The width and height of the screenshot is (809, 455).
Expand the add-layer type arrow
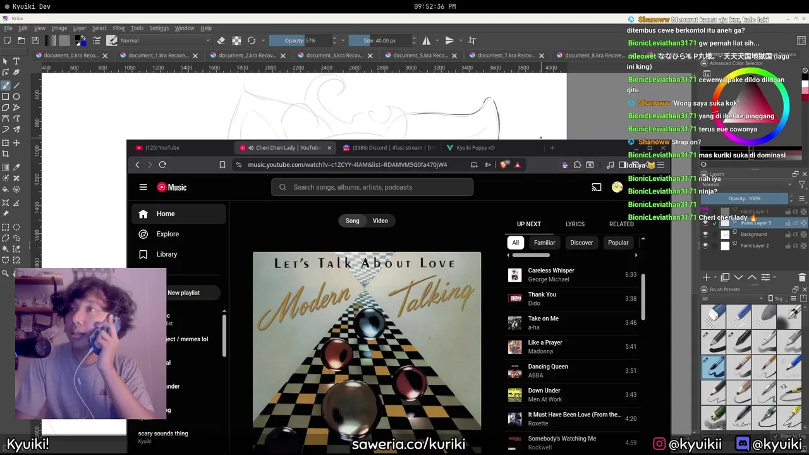[715, 277]
